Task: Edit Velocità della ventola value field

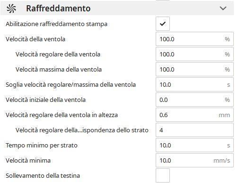Action: pyautogui.click(x=194, y=39)
